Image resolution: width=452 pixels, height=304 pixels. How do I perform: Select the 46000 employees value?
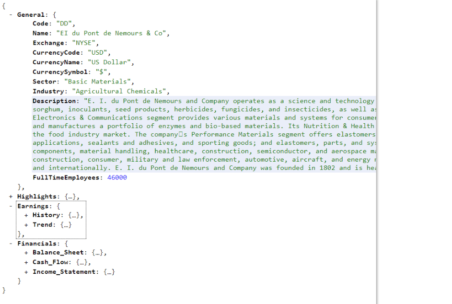tap(117, 178)
